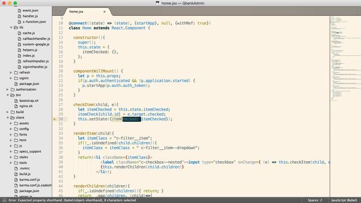The width and height of the screenshot is (361, 203).
Task: Click line number 33 in the gutter
Action: 60,133
